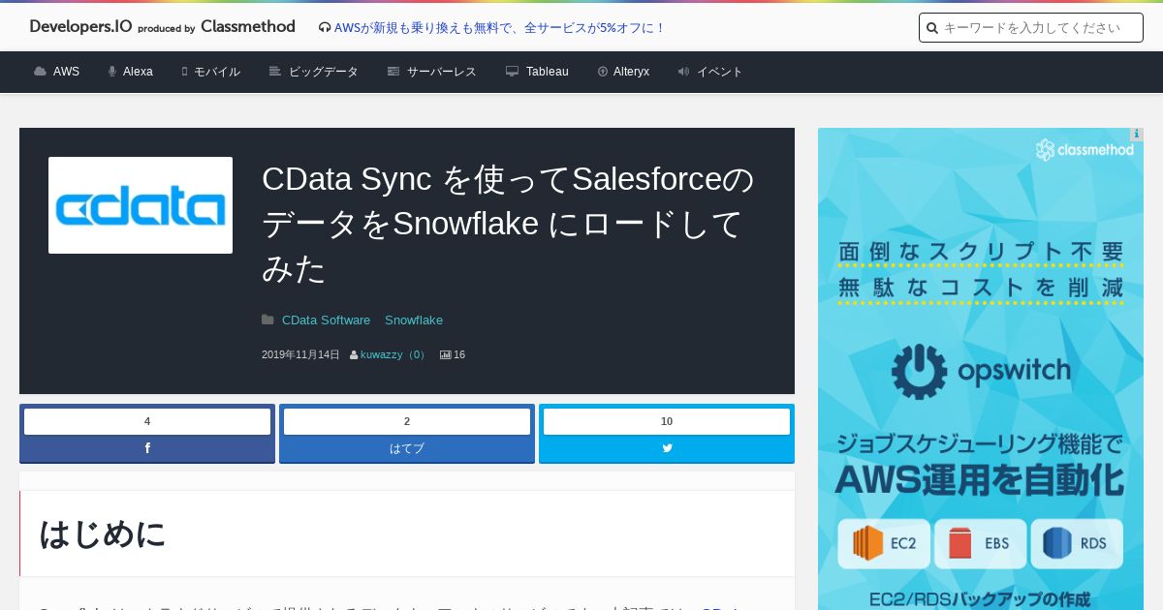Click the phone icon beside モバイル
Screen dimensions: 1163x610
(184, 72)
